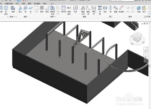Select the Isolated foundation (独立) tool
Viewport: 151px width, 109px height.
click(20, 9)
